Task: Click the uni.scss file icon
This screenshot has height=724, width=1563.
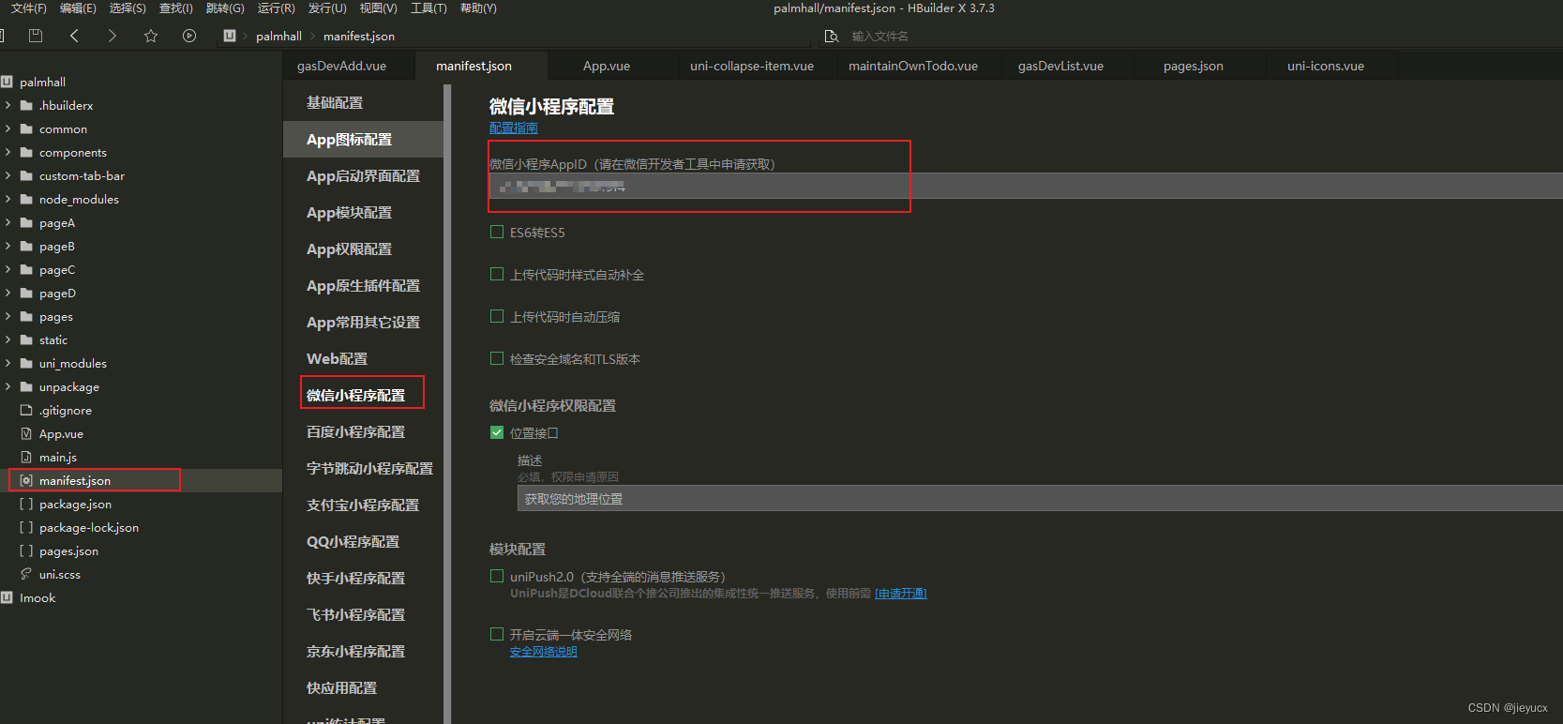Action: [26, 574]
